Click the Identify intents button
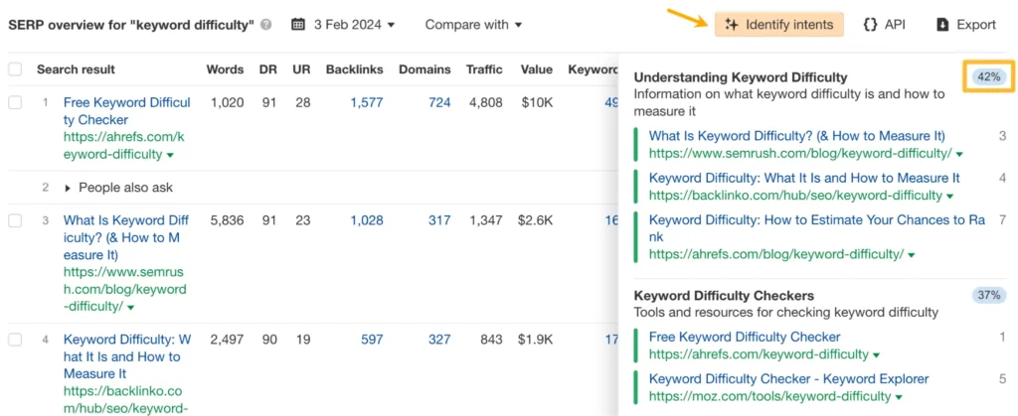This screenshot has width=1018, height=416. (x=779, y=25)
